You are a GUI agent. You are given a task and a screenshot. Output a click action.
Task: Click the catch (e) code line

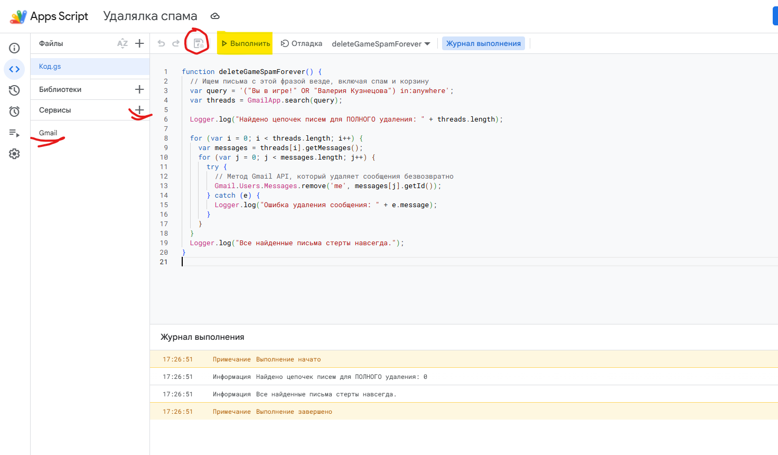pos(233,196)
